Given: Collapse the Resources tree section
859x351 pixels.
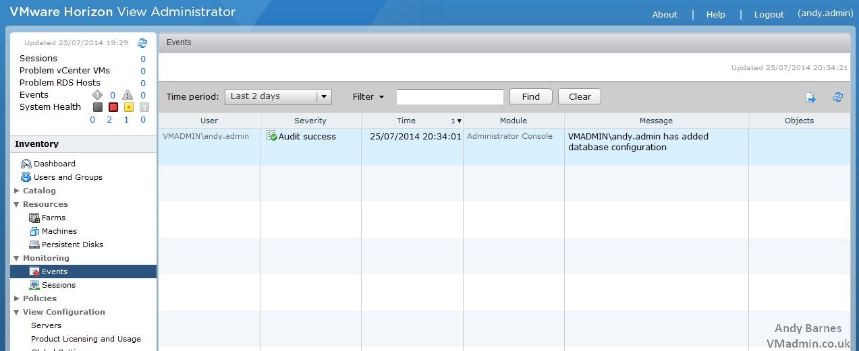Looking at the screenshot, I should click(17, 204).
